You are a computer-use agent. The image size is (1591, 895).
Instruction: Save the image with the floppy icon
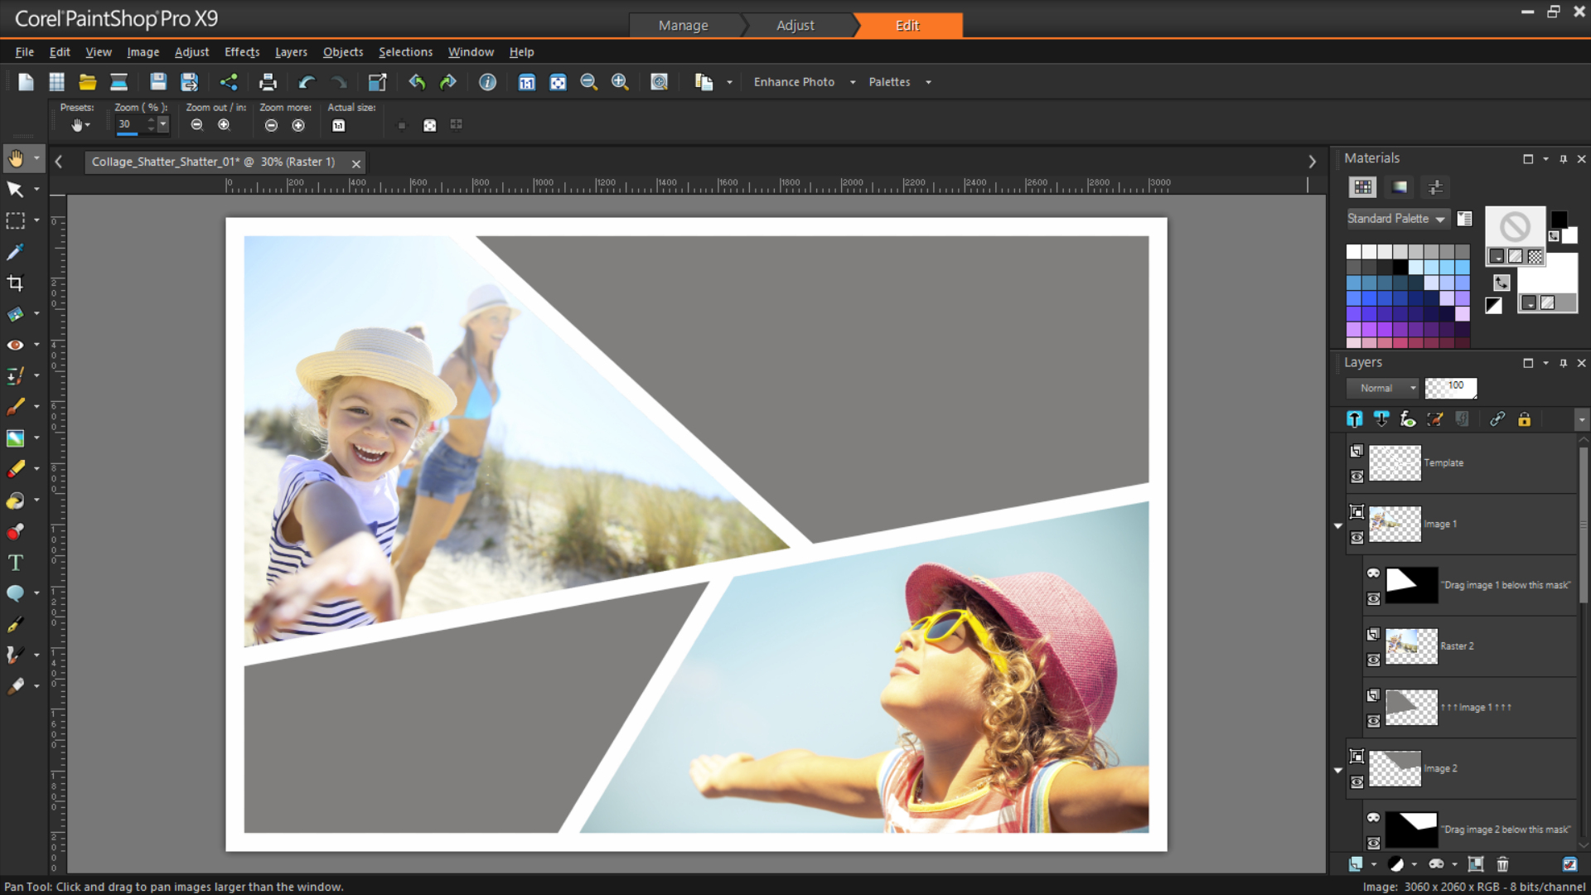[158, 82]
